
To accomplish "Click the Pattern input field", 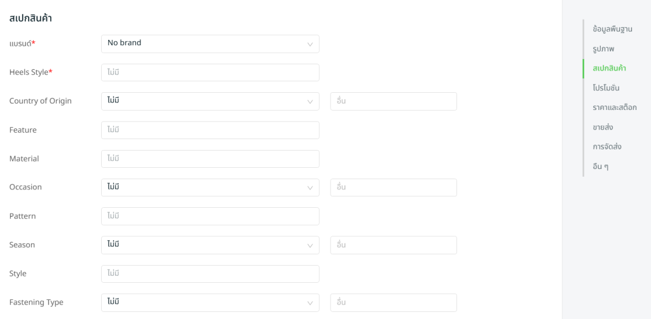I will click(210, 216).
